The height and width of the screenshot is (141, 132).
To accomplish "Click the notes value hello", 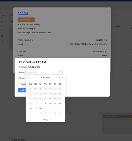I will (x=105, y=56).
